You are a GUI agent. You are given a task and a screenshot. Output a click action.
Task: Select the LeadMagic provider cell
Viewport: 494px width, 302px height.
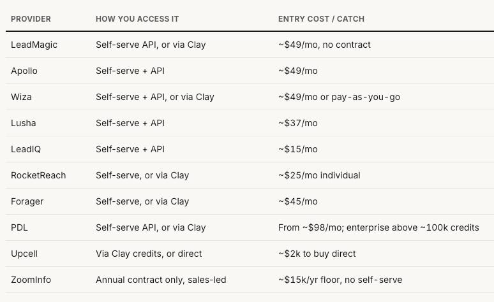click(x=34, y=45)
